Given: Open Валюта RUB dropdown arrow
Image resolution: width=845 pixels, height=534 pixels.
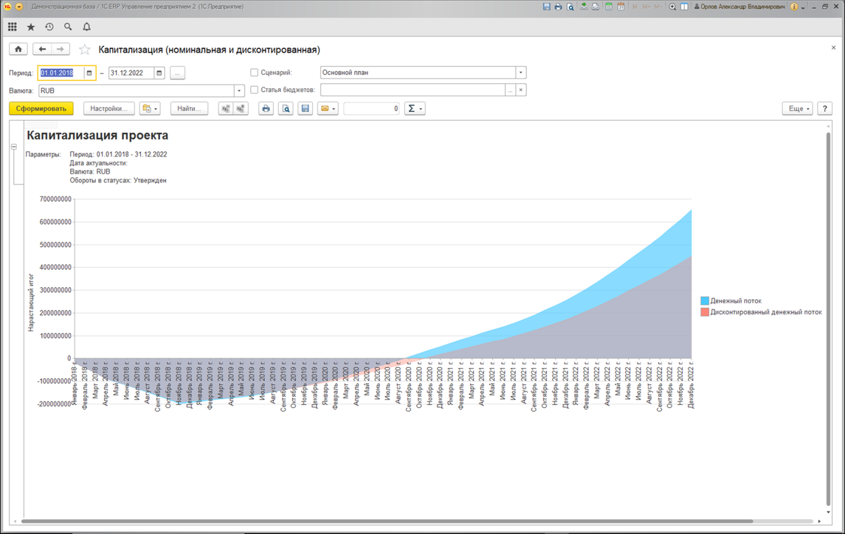Looking at the screenshot, I should pyautogui.click(x=239, y=91).
